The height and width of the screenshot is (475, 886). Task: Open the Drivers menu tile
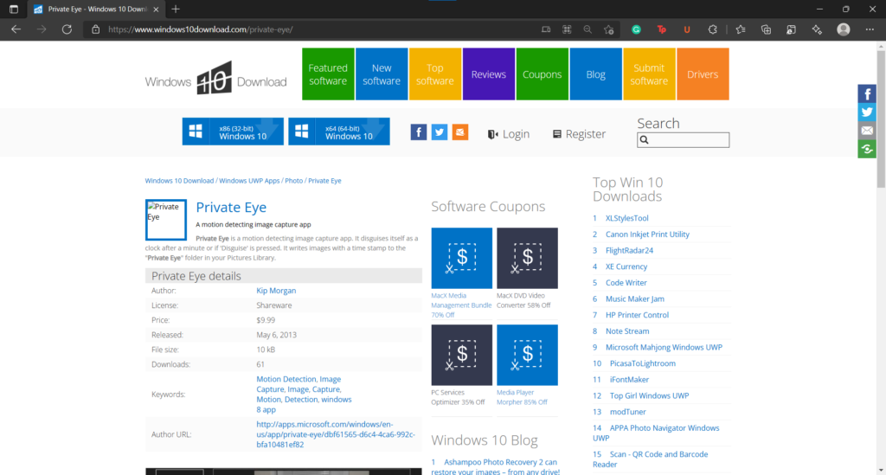point(703,74)
